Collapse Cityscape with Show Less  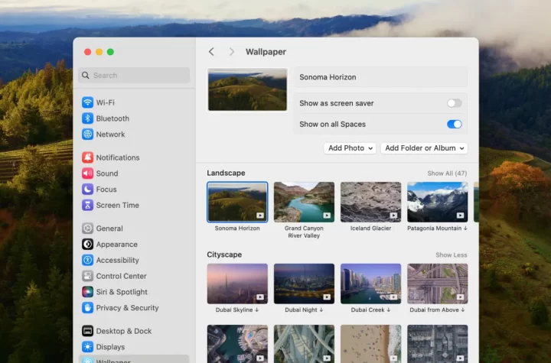451,255
